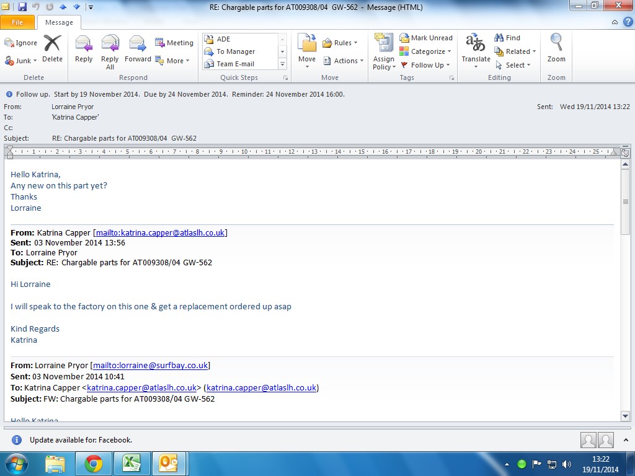The height and width of the screenshot is (476, 635).
Task: Click the Facebook update available notice
Action: pyautogui.click(x=81, y=440)
